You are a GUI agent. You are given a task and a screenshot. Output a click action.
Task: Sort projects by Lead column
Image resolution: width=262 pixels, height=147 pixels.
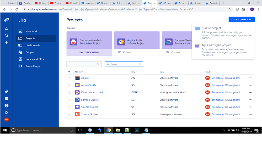pyautogui.click(x=208, y=72)
